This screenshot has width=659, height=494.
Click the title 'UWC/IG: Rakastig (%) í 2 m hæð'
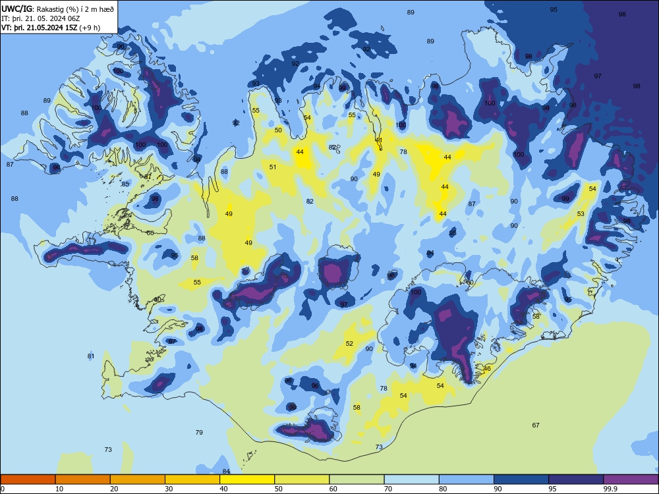point(57,9)
